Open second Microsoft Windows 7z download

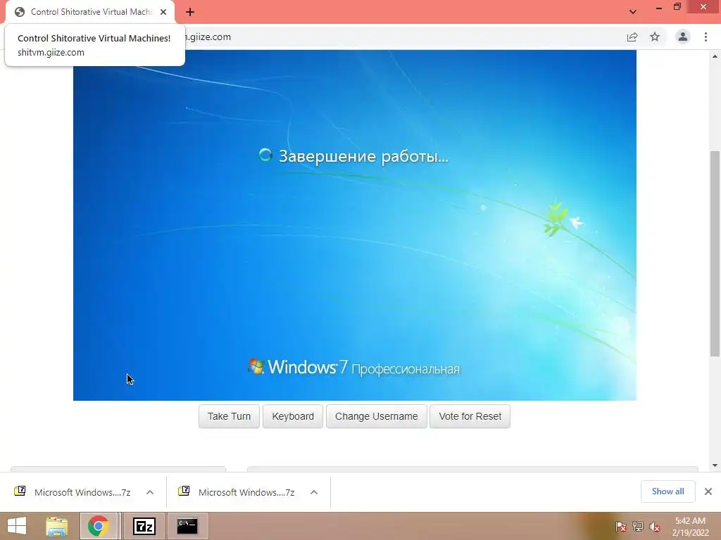tap(237, 492)
